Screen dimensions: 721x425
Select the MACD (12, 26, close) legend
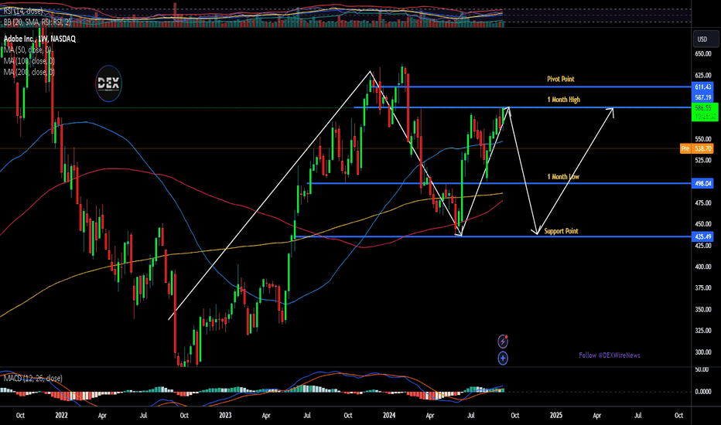point(32,378)
